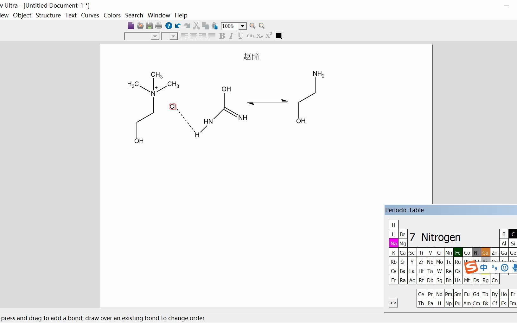Open the Curves menu
This screenshot has height=323, width=517.
90,15
